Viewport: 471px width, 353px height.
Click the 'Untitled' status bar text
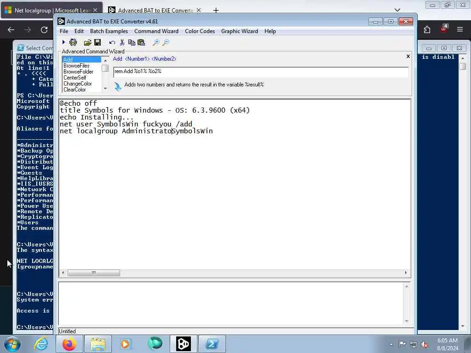pyautogui.click(x=67, y=331)
